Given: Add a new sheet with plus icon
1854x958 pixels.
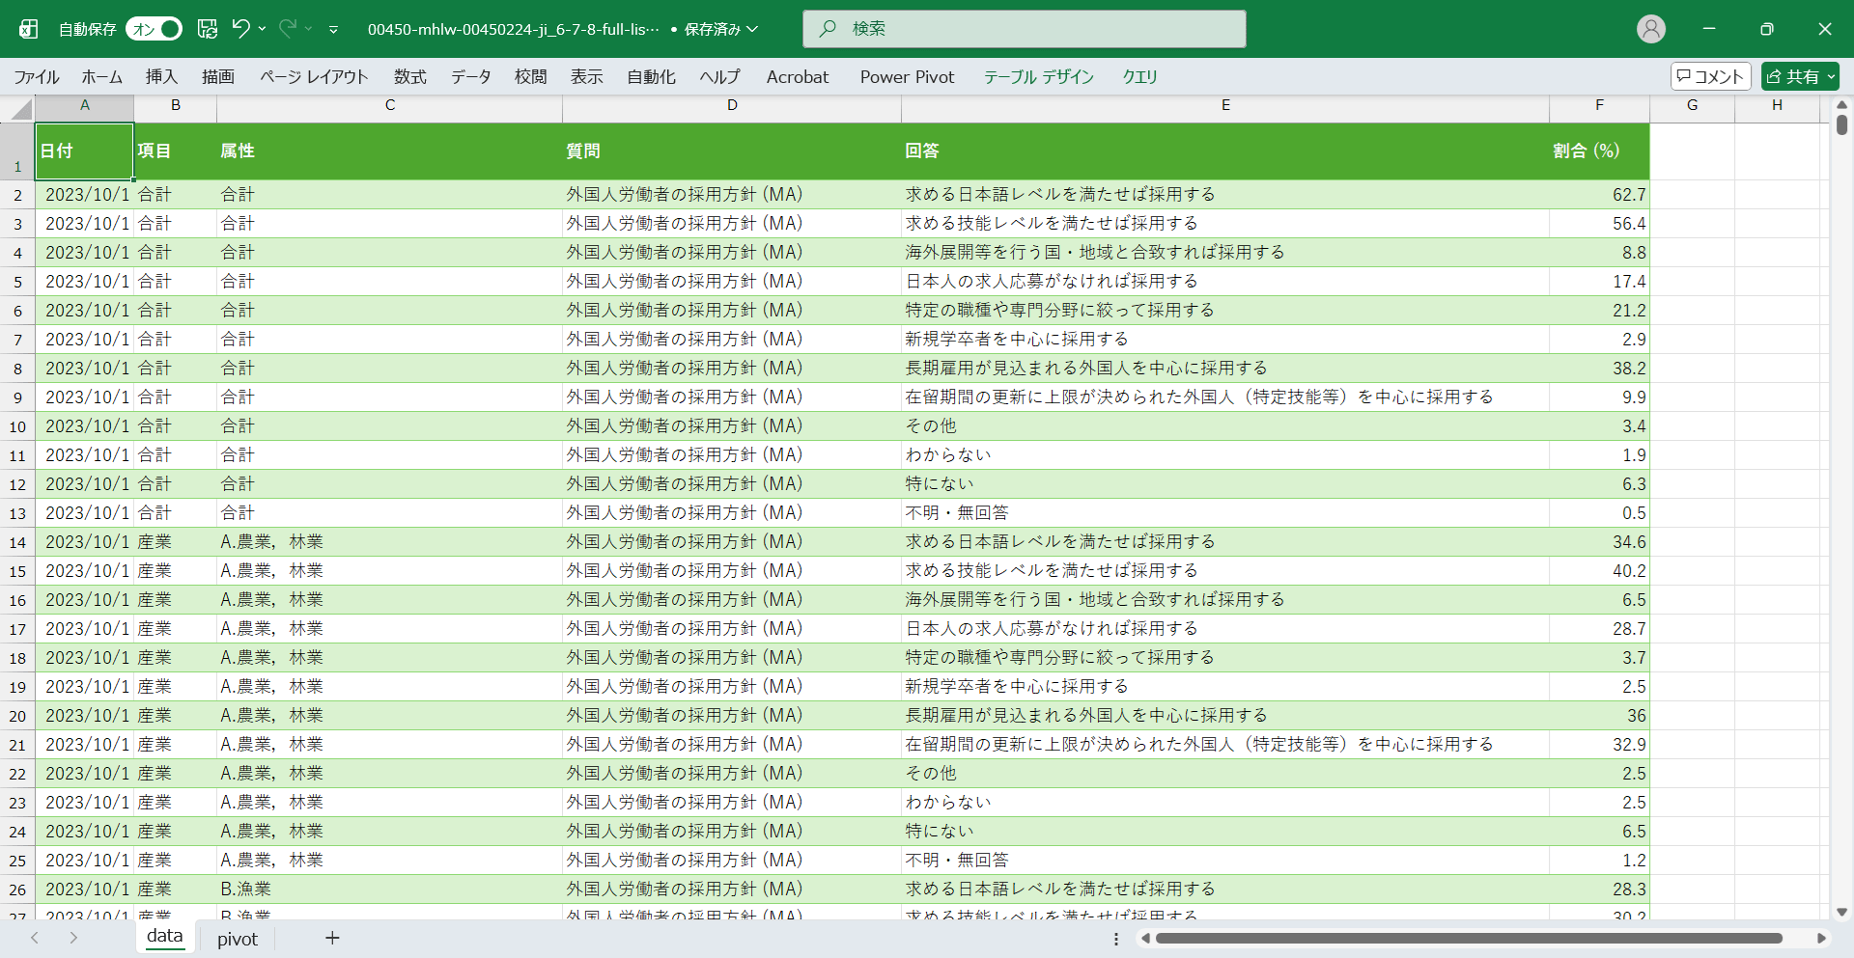Looking at the screenshot, I should (x=332, y=938).
